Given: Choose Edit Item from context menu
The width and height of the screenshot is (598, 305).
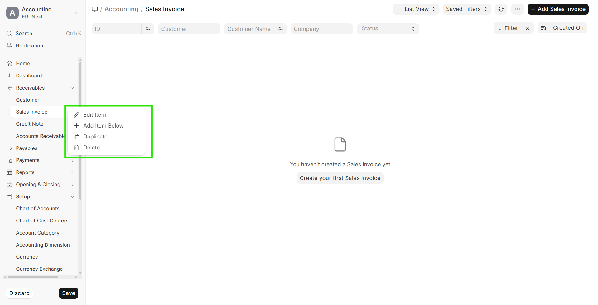Looking at the screenshot, I should tap(94, 115).
